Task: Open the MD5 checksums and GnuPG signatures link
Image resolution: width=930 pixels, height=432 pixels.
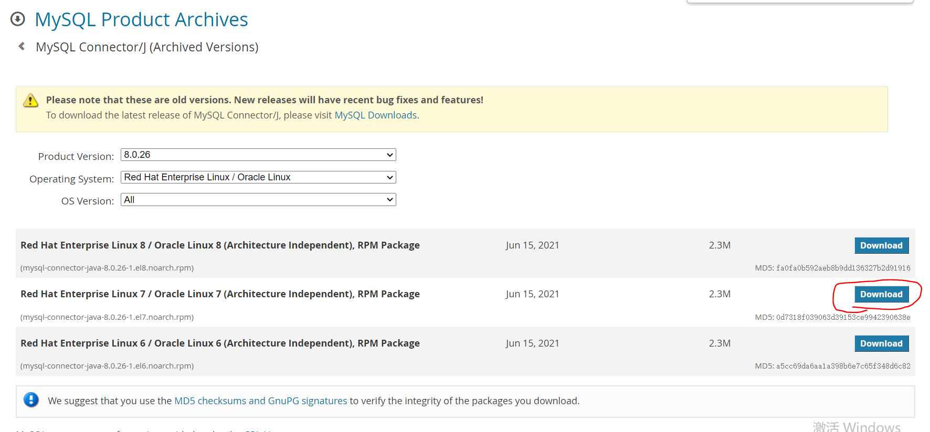Action: tap(261, 401)
